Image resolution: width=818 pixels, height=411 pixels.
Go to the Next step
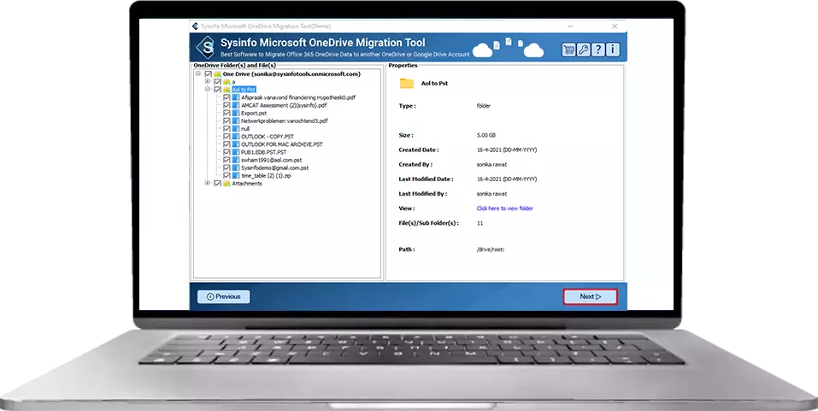tap(590, 297)
